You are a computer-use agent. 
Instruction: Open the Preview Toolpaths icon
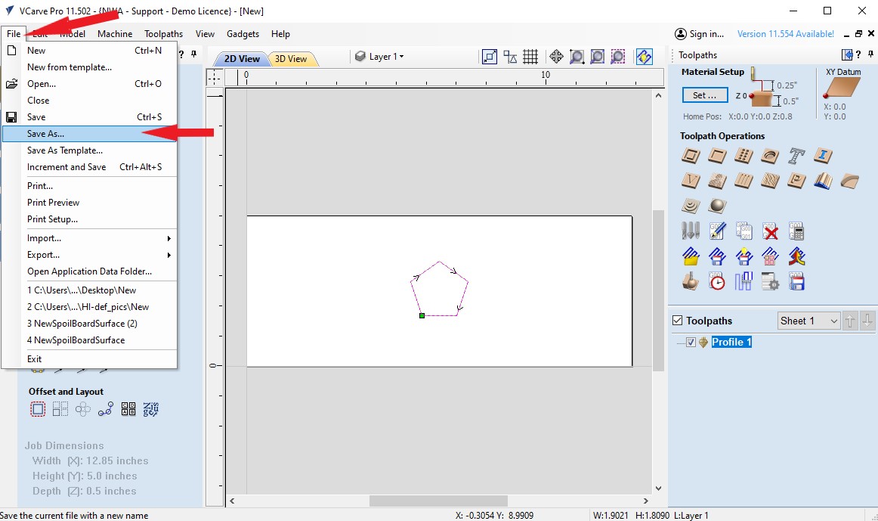pos(691,281)
